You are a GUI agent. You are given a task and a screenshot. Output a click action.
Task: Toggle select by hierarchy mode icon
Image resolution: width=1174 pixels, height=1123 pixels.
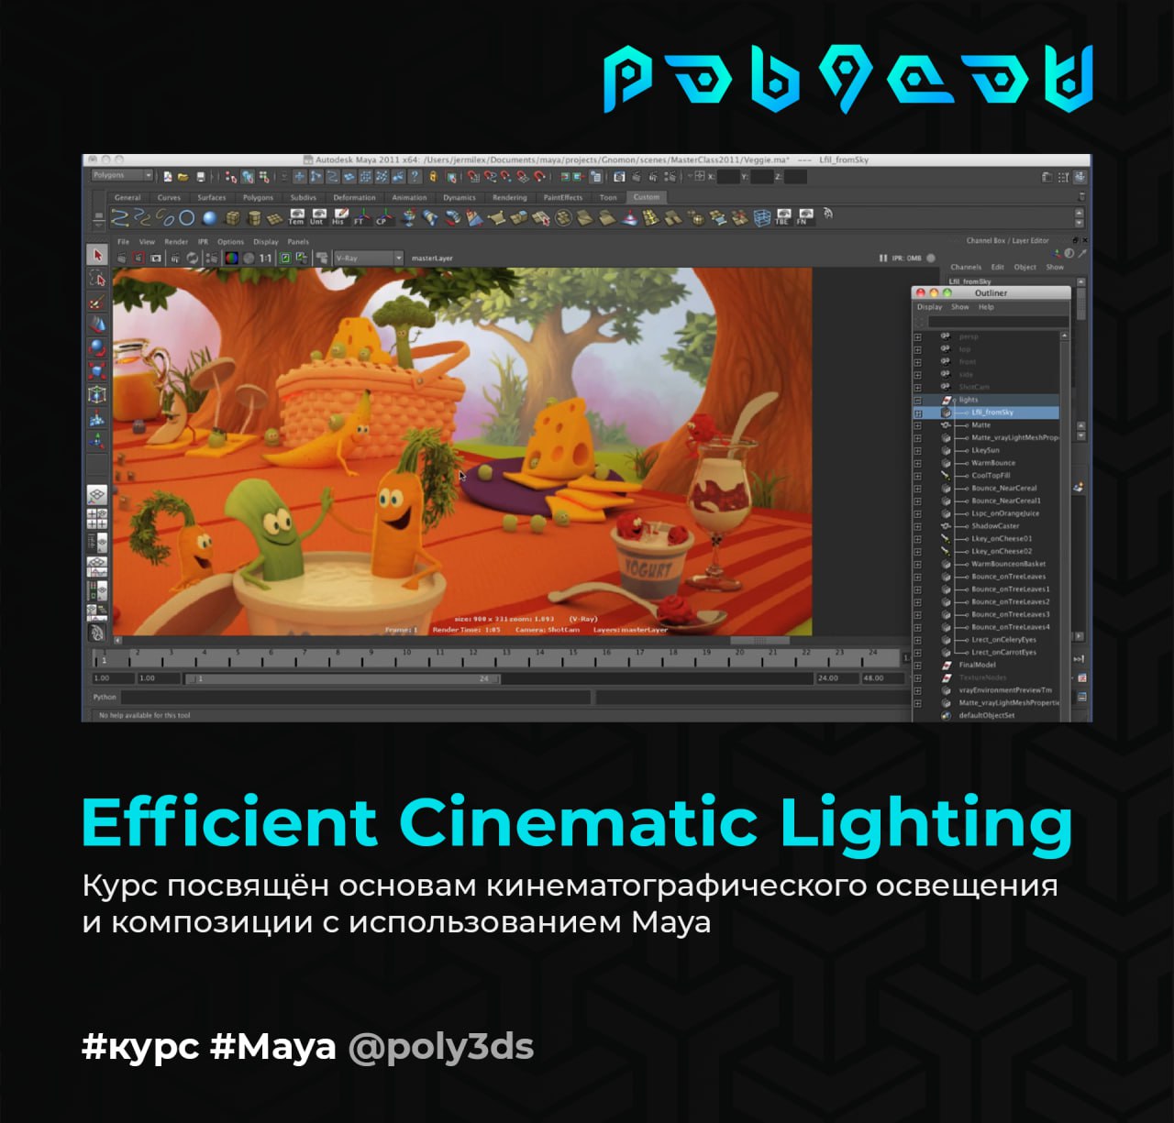pos(231,176)
